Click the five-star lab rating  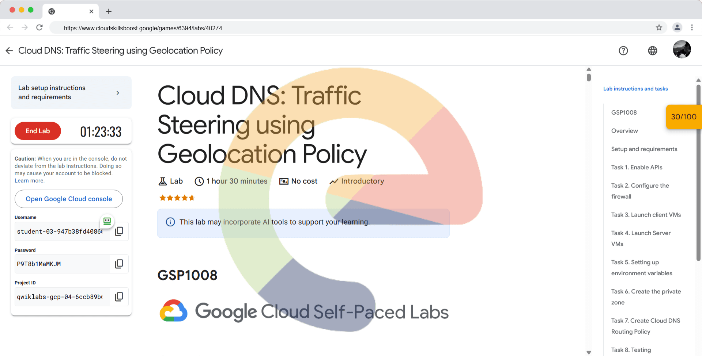click(177, 198)
